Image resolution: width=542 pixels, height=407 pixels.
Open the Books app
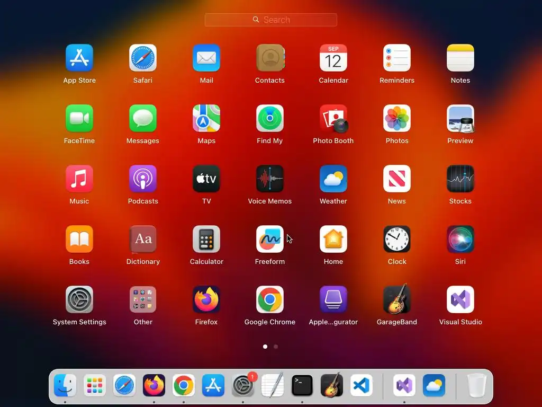click(x=79, y=239)
